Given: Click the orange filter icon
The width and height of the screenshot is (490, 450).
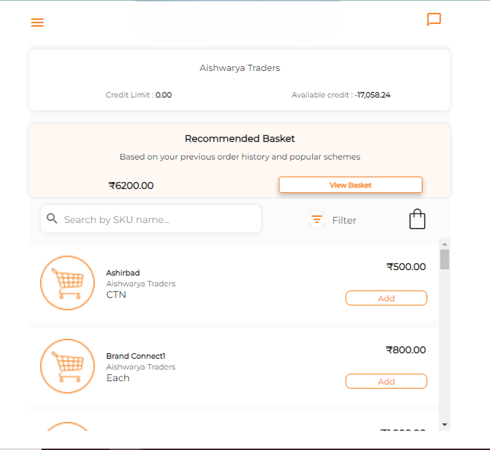Looking at the screenshot, I should click(x=316, y=220).
